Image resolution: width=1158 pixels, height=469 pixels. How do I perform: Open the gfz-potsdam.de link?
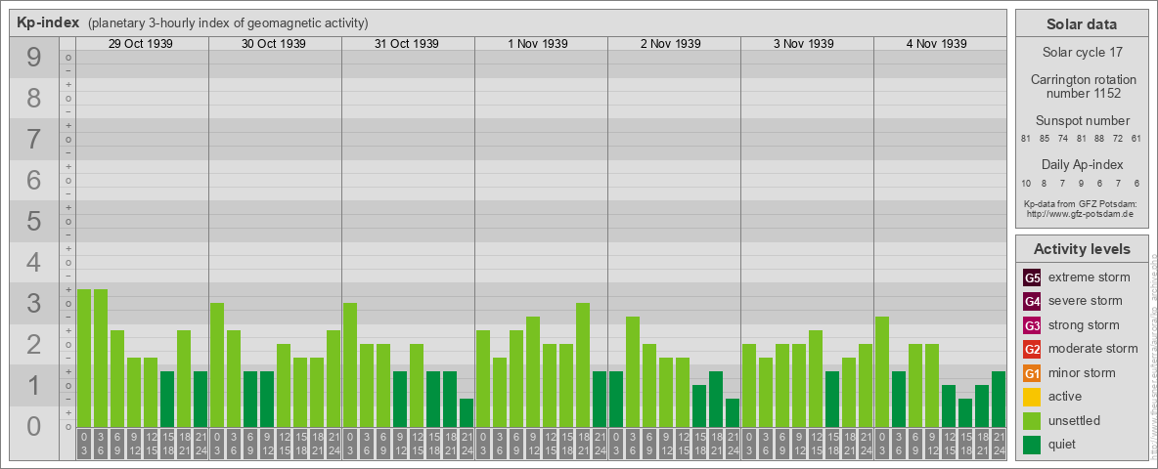1080,213
